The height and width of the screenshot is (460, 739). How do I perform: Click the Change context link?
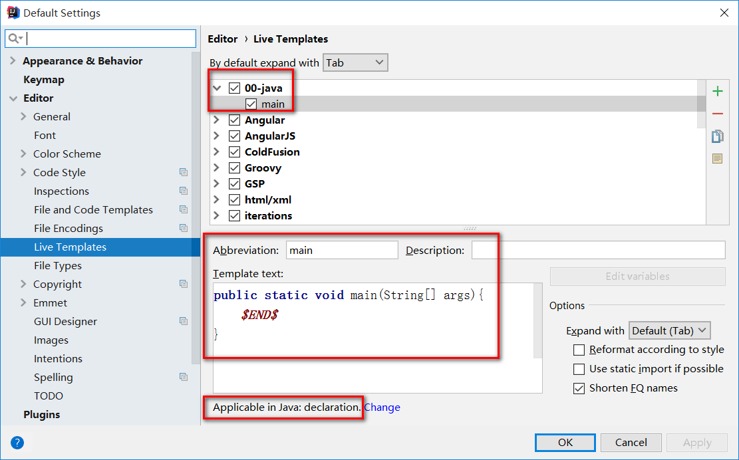[382, 407]
